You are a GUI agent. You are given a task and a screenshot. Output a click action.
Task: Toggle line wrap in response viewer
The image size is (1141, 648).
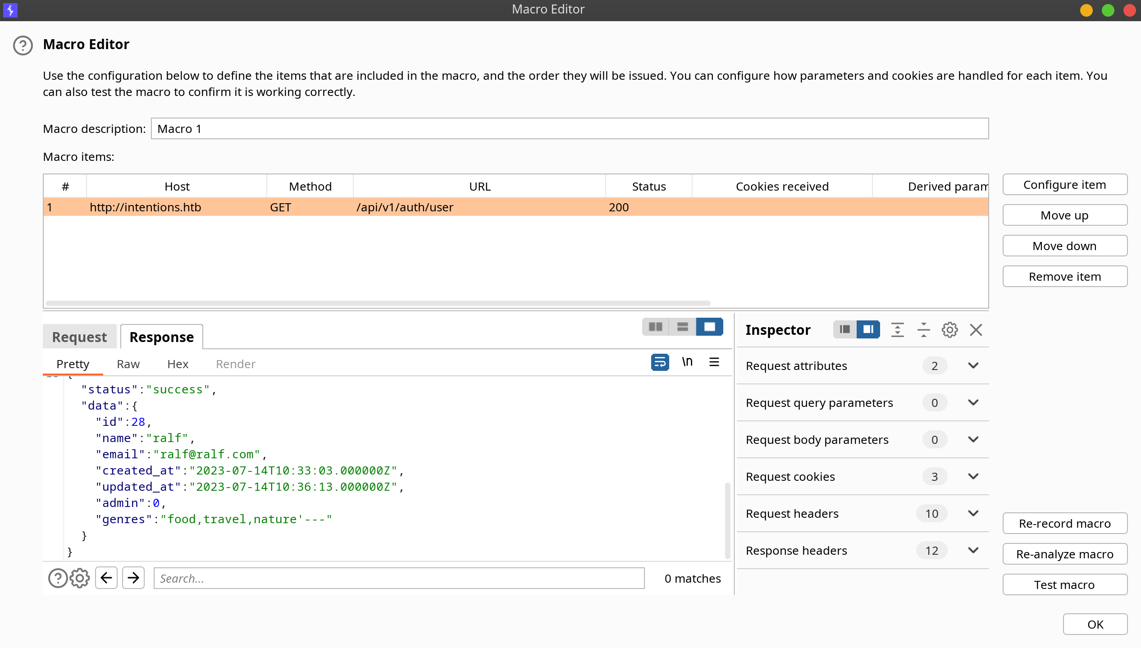[660, 362]
